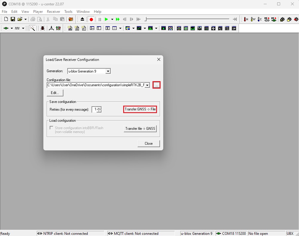Click the Coldstart thermometer C icon
The image size is (299, 236).
click(260, 19)
